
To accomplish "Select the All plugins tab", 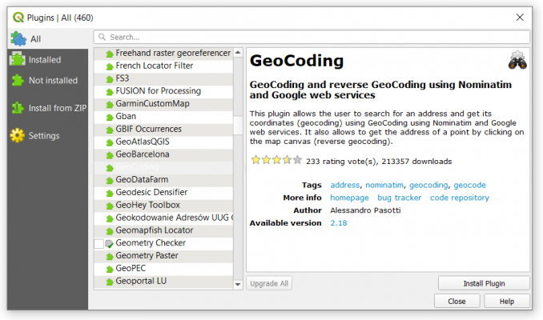I will click(48, 38).
